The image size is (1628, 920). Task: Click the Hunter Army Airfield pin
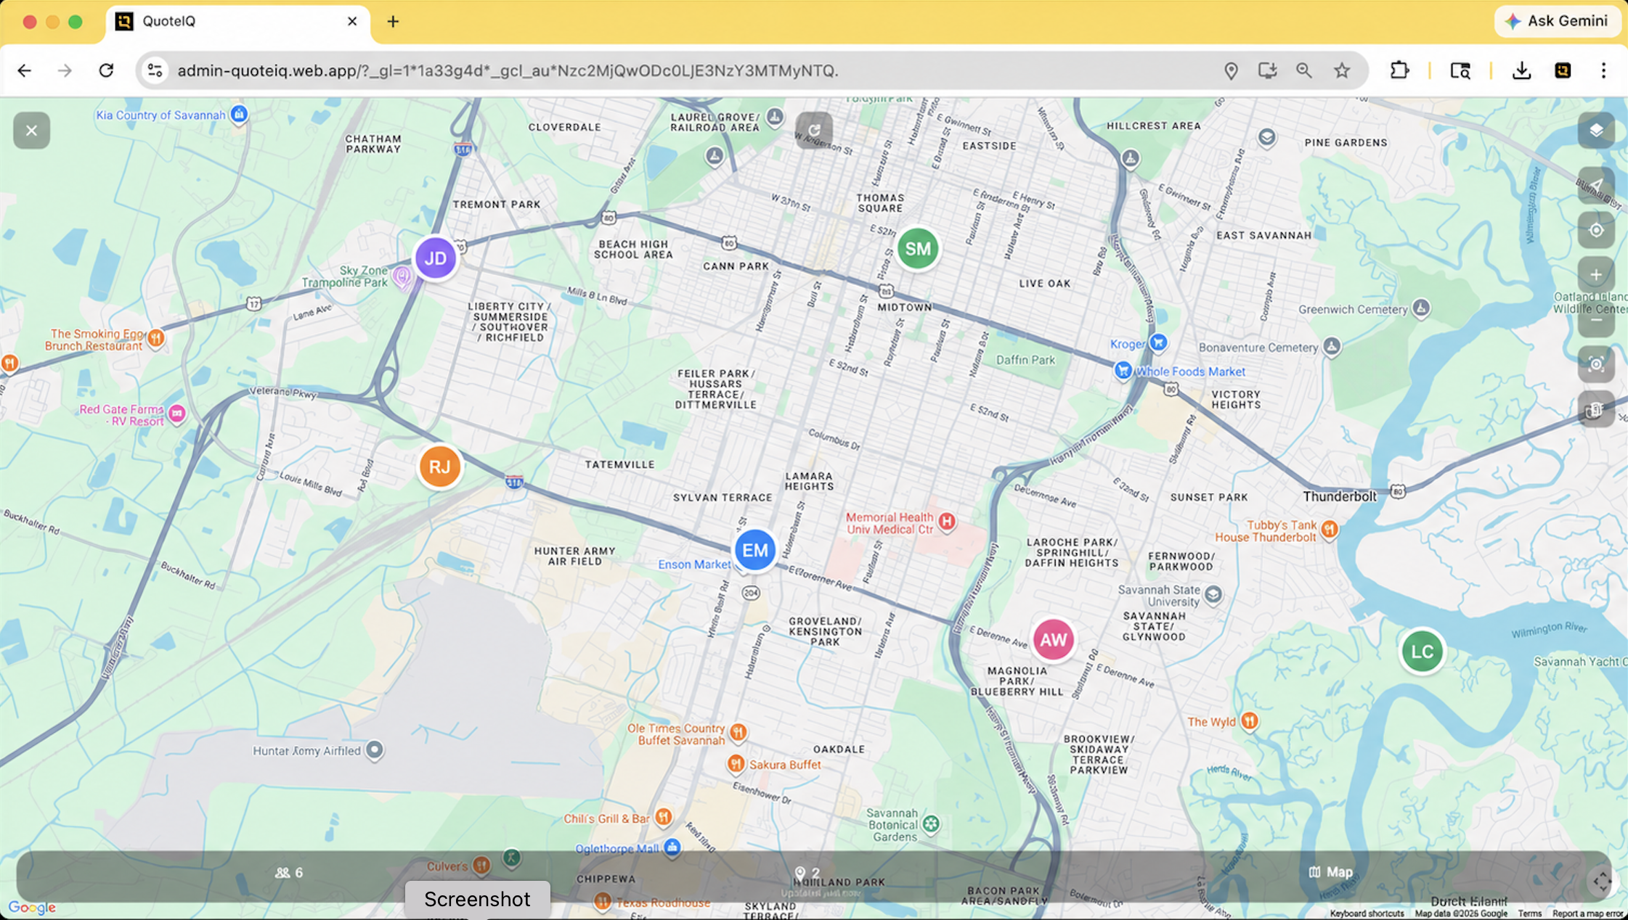tap(374, 749)
